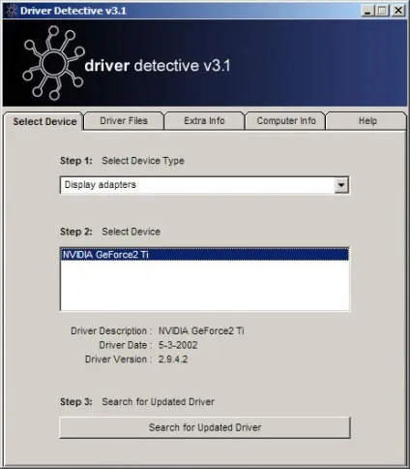Image resolution: width=410 pixels, height=469 pixels.
Task: Click the disabled maximize window button
Action: [x=382, y=11]
